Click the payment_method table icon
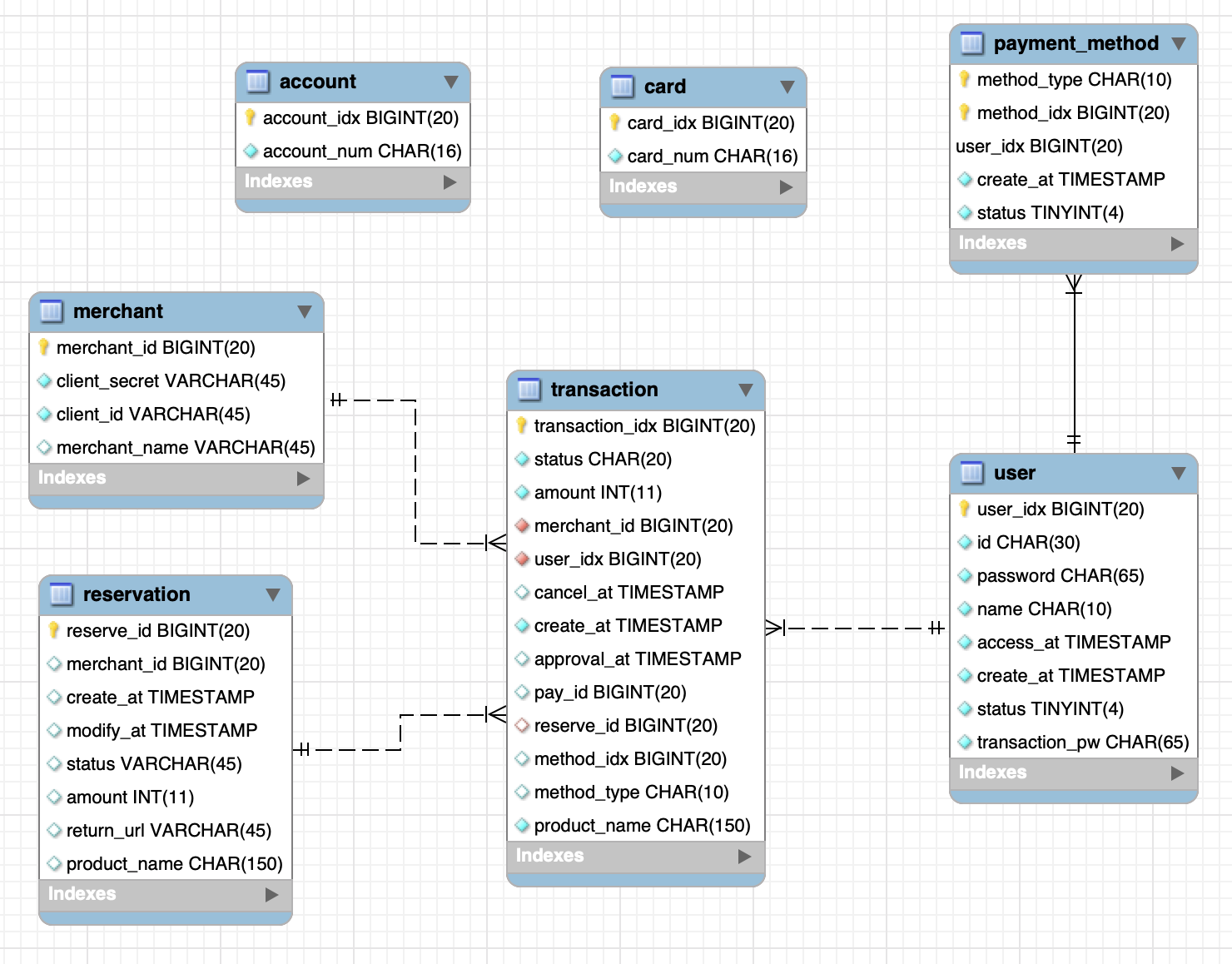Screen dimensions: 1232x964 (971, 43)
